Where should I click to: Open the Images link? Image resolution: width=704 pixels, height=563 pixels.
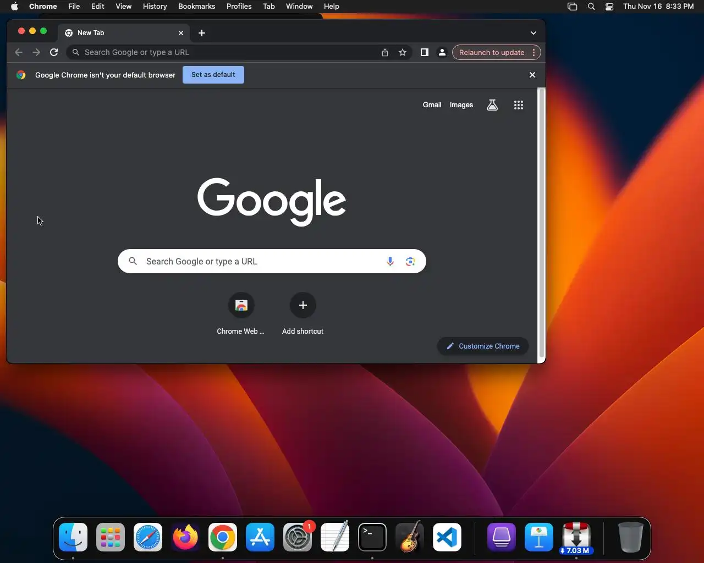coord(461,105)
